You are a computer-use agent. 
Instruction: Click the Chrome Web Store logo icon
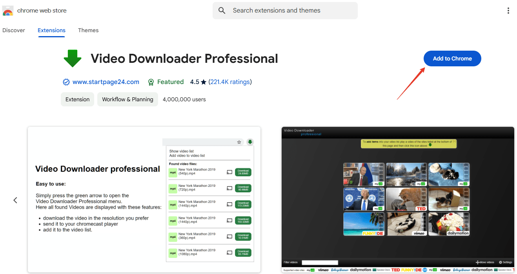tap(8, 11)
